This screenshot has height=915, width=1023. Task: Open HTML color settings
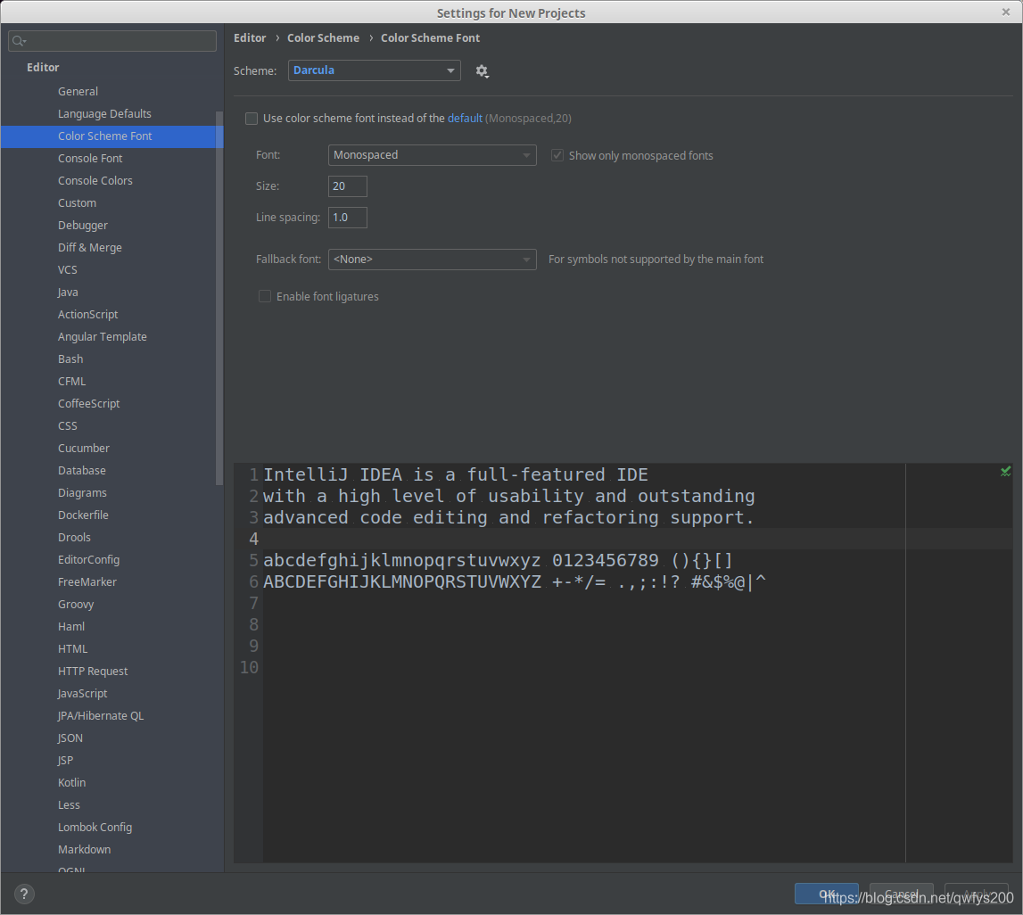[72, 649]
